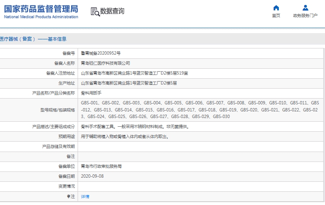This screenshot has height=205, width=325.
Task: Click the intended use 用于辅助将植入物 text
Action: tap(125, 137)
